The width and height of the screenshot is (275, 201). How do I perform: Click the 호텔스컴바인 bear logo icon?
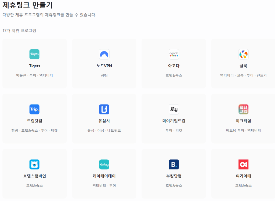coord(34,164)
